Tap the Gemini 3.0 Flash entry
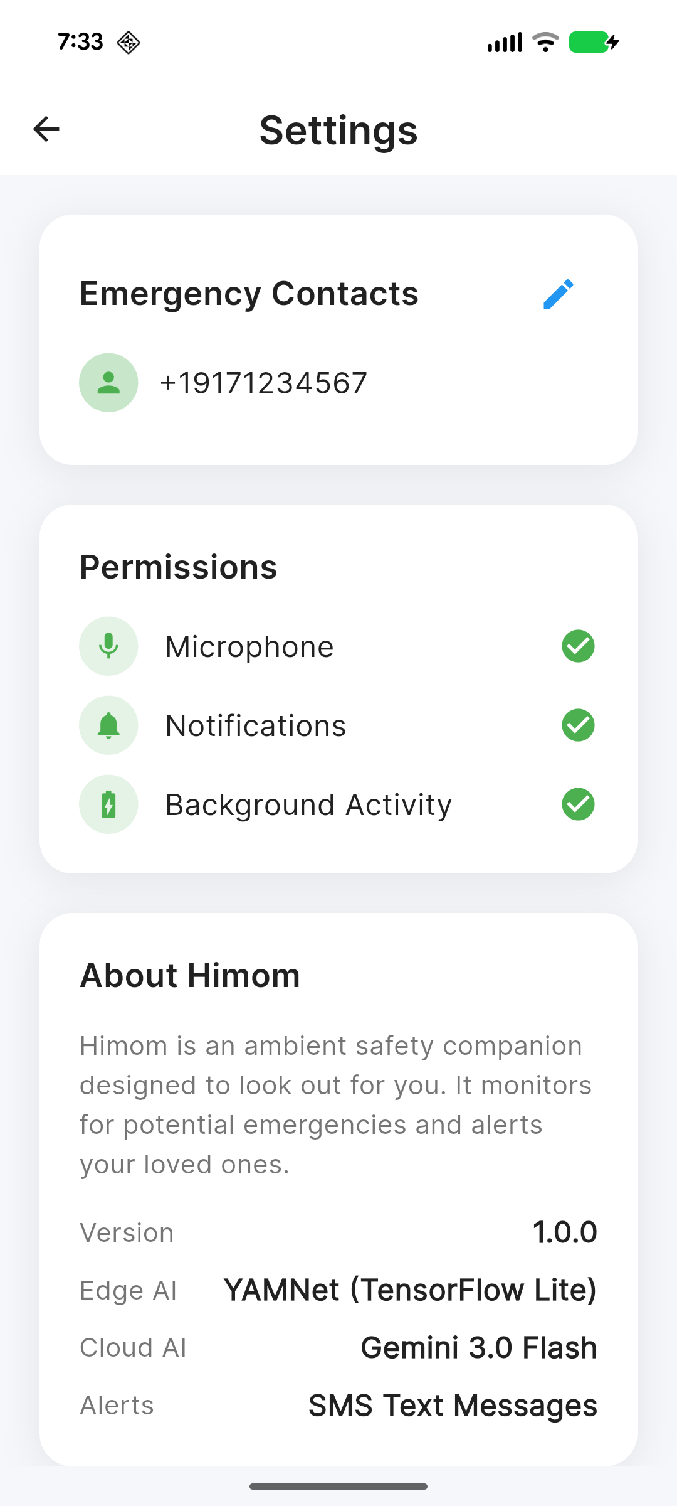 click(x=479, y=1348)
